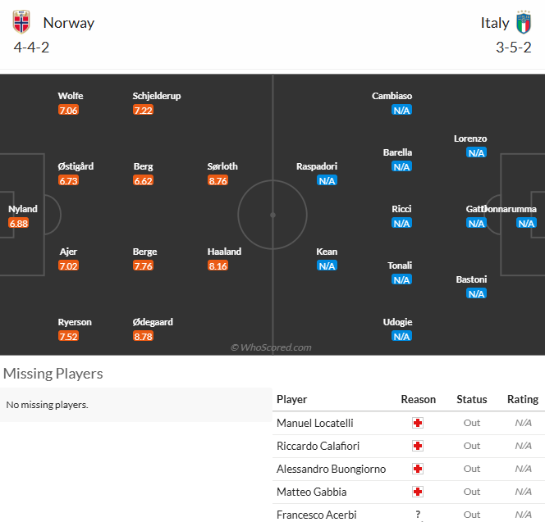Click Barella's name on the pitch
This screenshot has width=545, height=531.
tap(397, 152)
